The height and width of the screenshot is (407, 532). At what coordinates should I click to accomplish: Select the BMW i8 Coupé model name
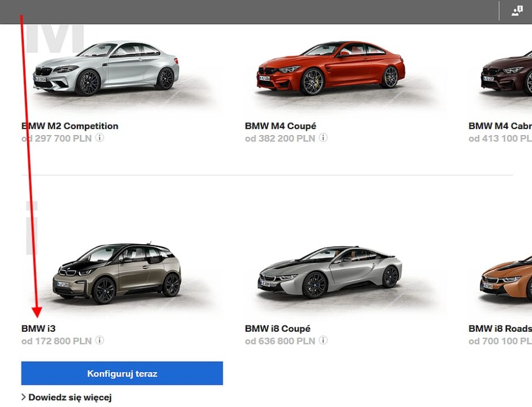277,328
